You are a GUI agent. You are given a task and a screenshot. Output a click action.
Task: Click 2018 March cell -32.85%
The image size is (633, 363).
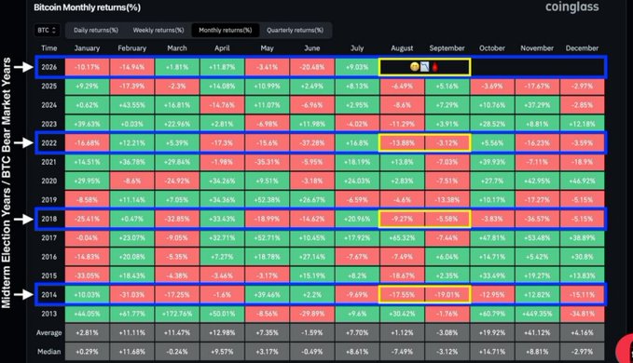click(x=177, y=219)
